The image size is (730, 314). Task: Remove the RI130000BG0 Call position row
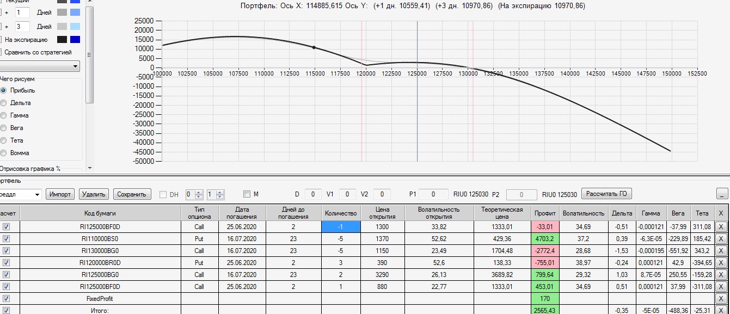point(721,250)
